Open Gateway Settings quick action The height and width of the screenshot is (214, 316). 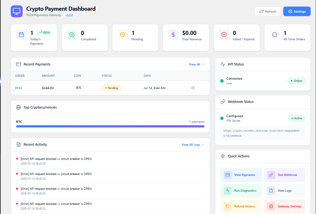pyautogui.click(x=284, y=206)
